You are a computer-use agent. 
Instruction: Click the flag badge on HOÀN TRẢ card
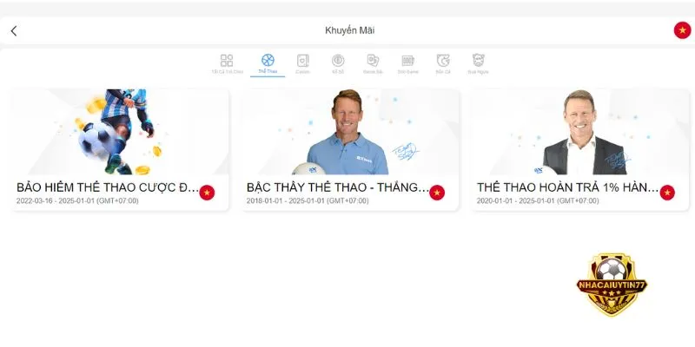(667, 193)
